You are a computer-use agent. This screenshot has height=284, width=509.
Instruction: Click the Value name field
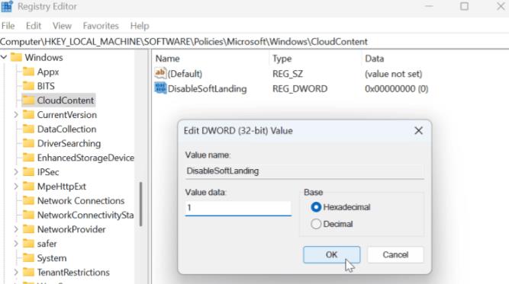pyautogui.click(x=304, y=171)
